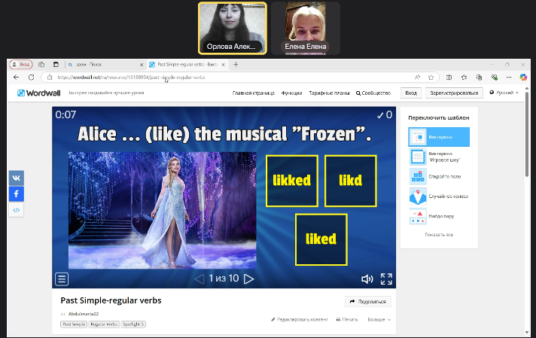Click the Wordwall logo
This screenshot has width=536, height=338.
[x=39, y=93]
